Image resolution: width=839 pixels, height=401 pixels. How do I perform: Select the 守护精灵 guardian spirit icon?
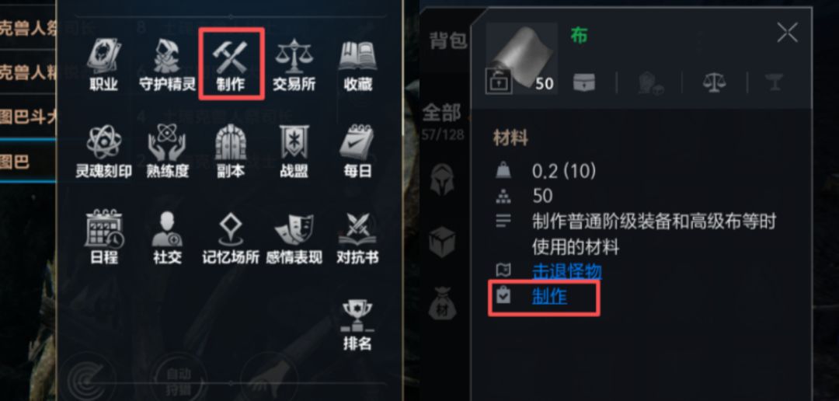click(x=168, y=65)
